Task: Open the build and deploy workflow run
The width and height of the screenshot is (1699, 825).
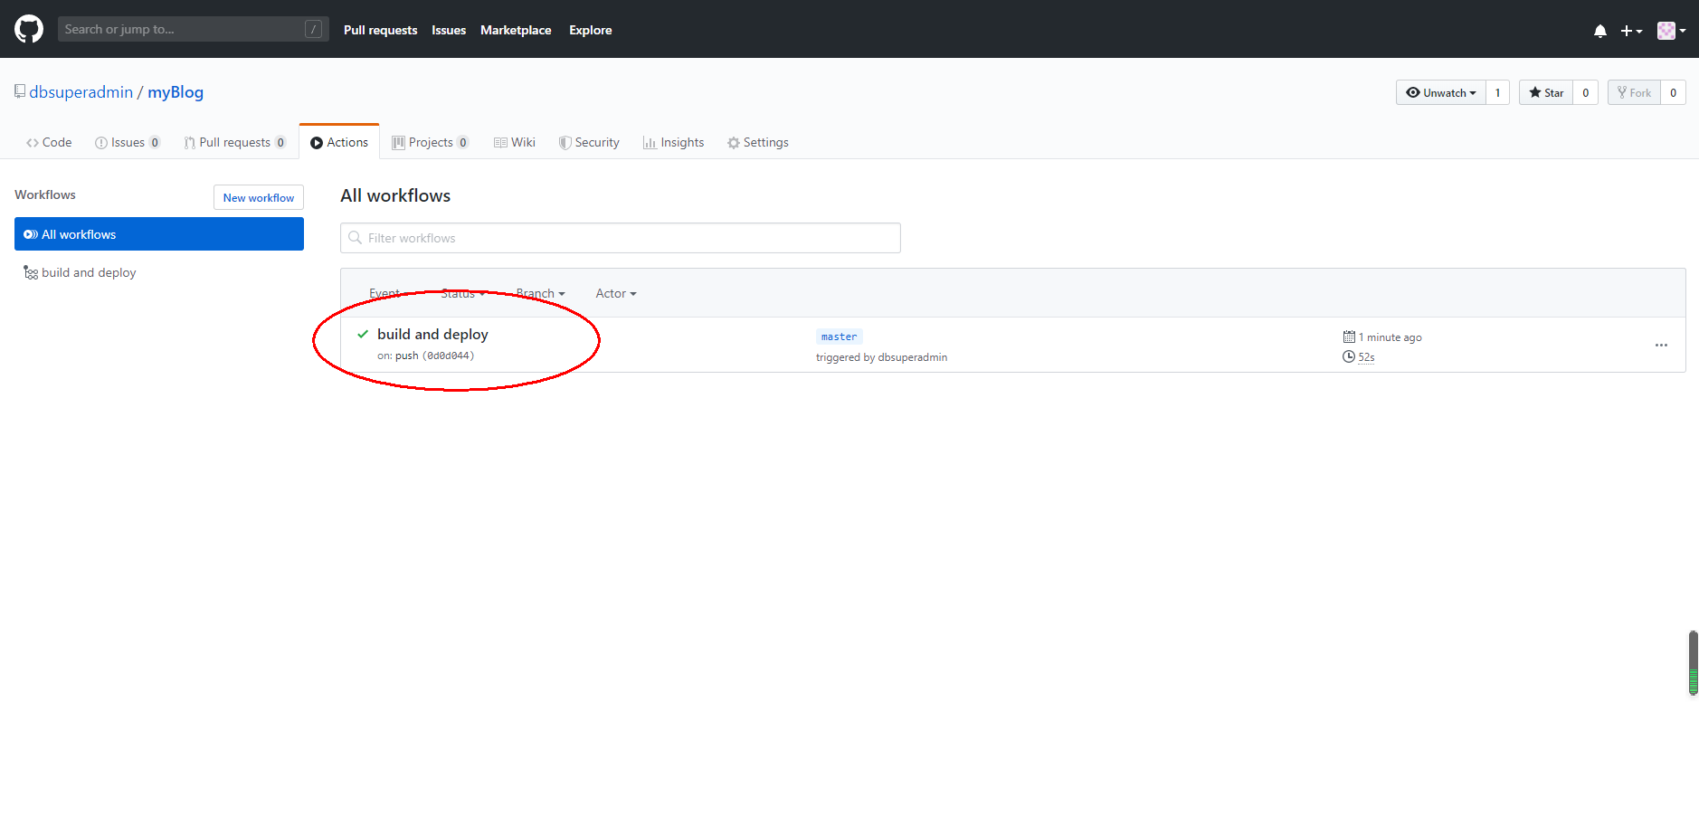Action: point(432,334)
